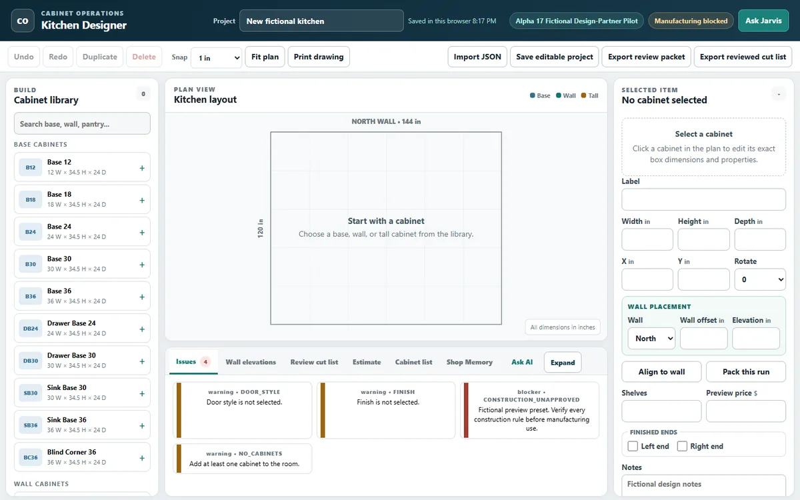
Task: Open the Rotate dropdown
Action: [x=760, y=279]
